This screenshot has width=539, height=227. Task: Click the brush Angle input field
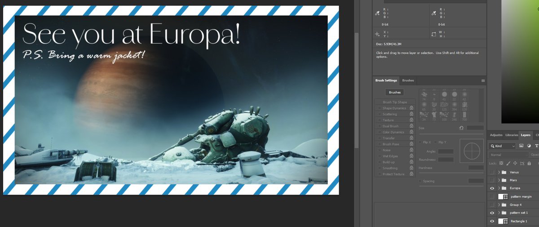(x=446, y=151)
